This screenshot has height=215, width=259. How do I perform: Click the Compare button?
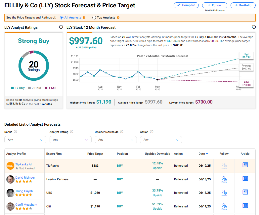pyautogui.click(x=186, y=5)
